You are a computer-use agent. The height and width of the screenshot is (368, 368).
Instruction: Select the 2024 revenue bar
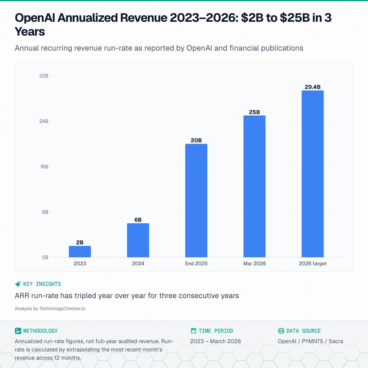pyautogui.click(x=138, y=240)
